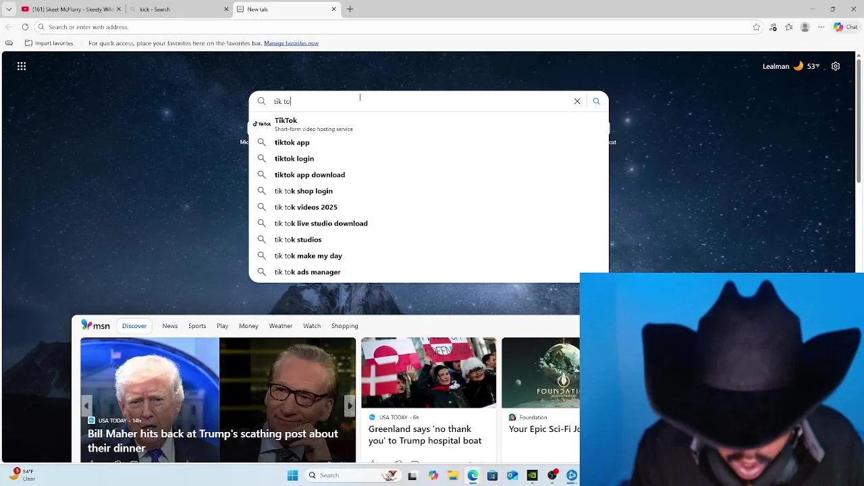Click the taskbar Search box
864x486 pixels.
click(352, 475)
